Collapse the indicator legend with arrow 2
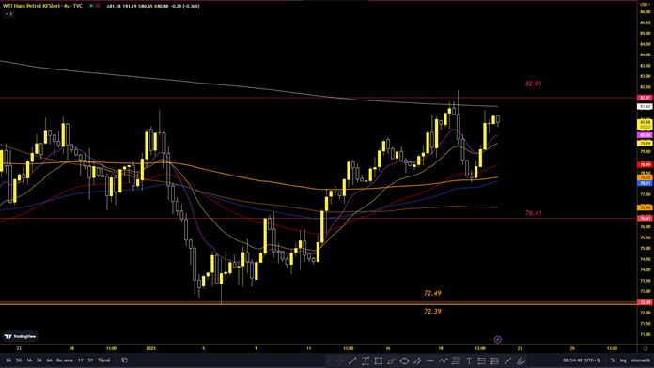654x368 pixels. click(8, 14)
